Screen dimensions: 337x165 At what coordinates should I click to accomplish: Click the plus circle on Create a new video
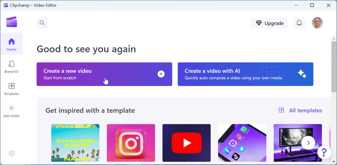click(x=161, y=74)
